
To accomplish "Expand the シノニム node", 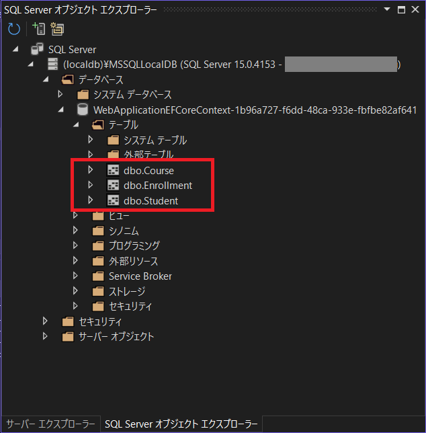I will click(75, 230).
